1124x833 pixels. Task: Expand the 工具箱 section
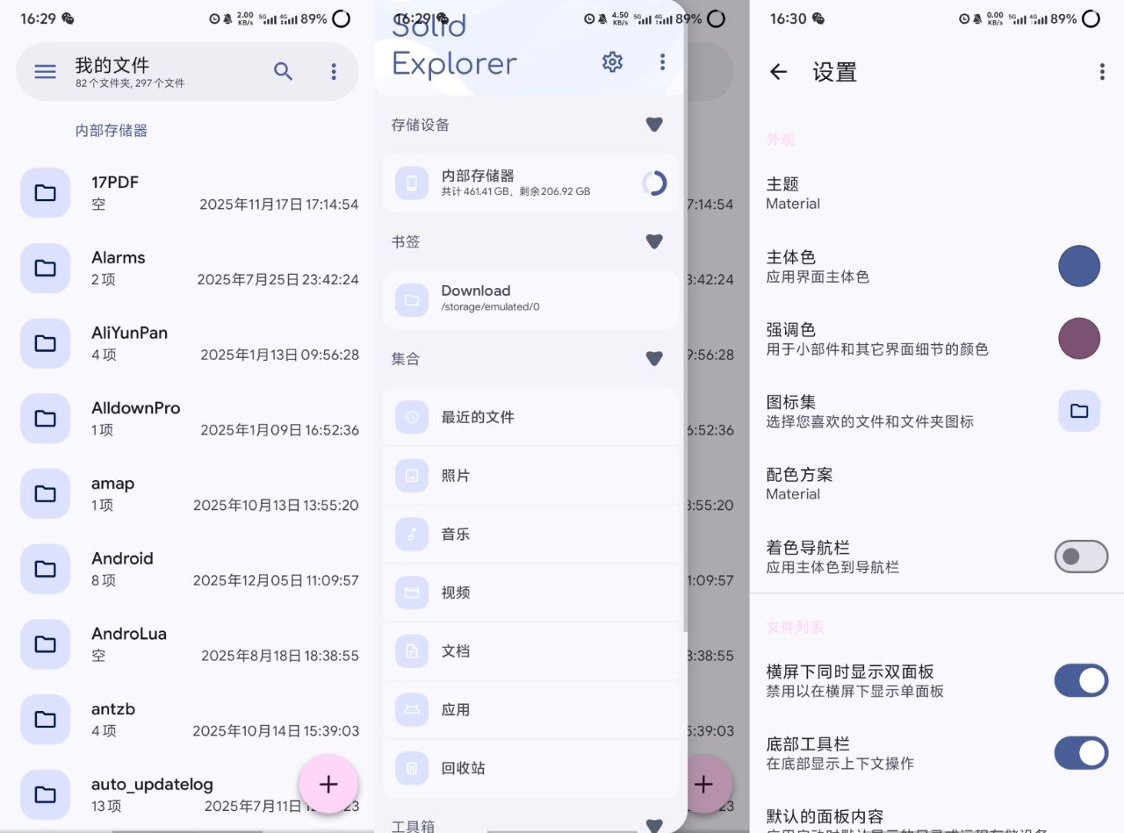point(653,825)
